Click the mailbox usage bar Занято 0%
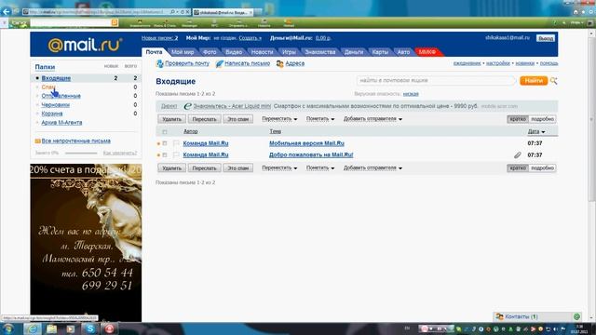This screenshot has width=596, height=335. pyautogui.click(x=81, y=153)
